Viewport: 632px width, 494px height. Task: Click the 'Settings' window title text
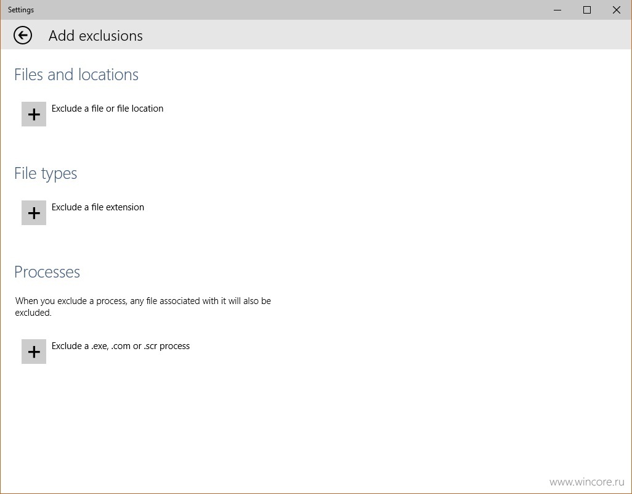[x=21, y=10]
